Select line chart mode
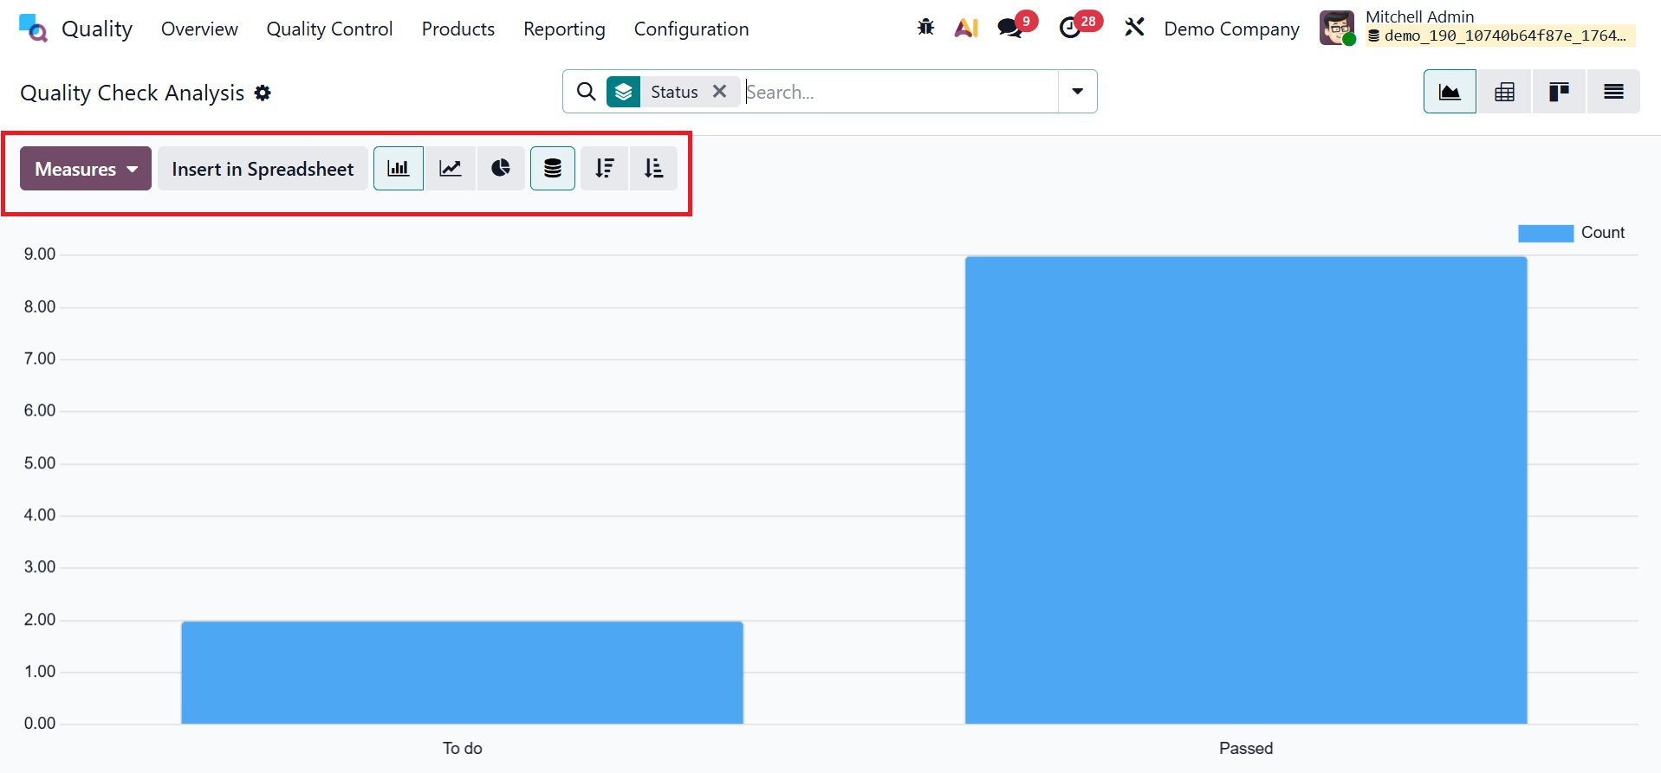Screen dimensions: 1661x773 click(451, 168)
